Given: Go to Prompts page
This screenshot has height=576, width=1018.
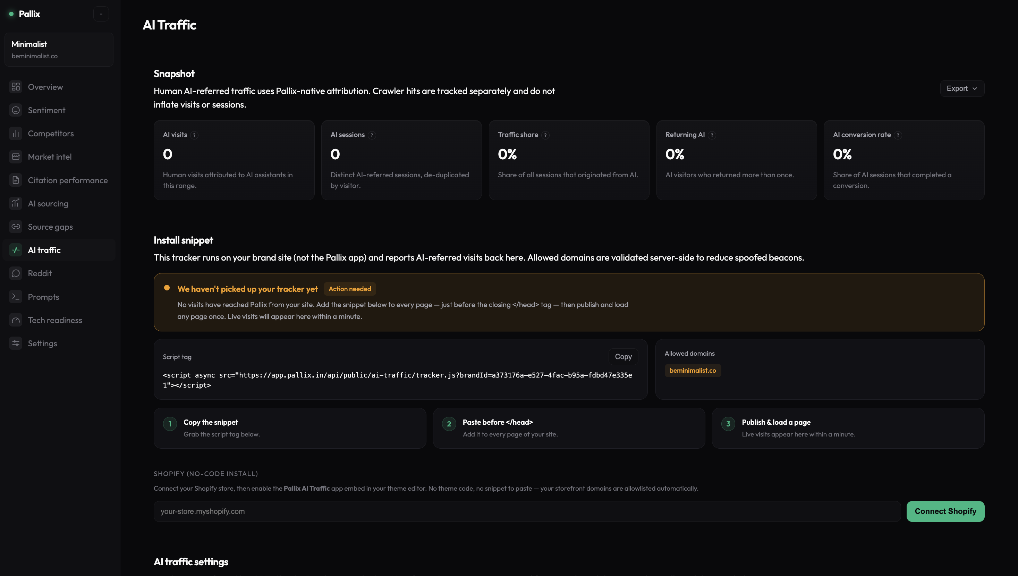Looking at the screenshot, I should click(59, 297).
